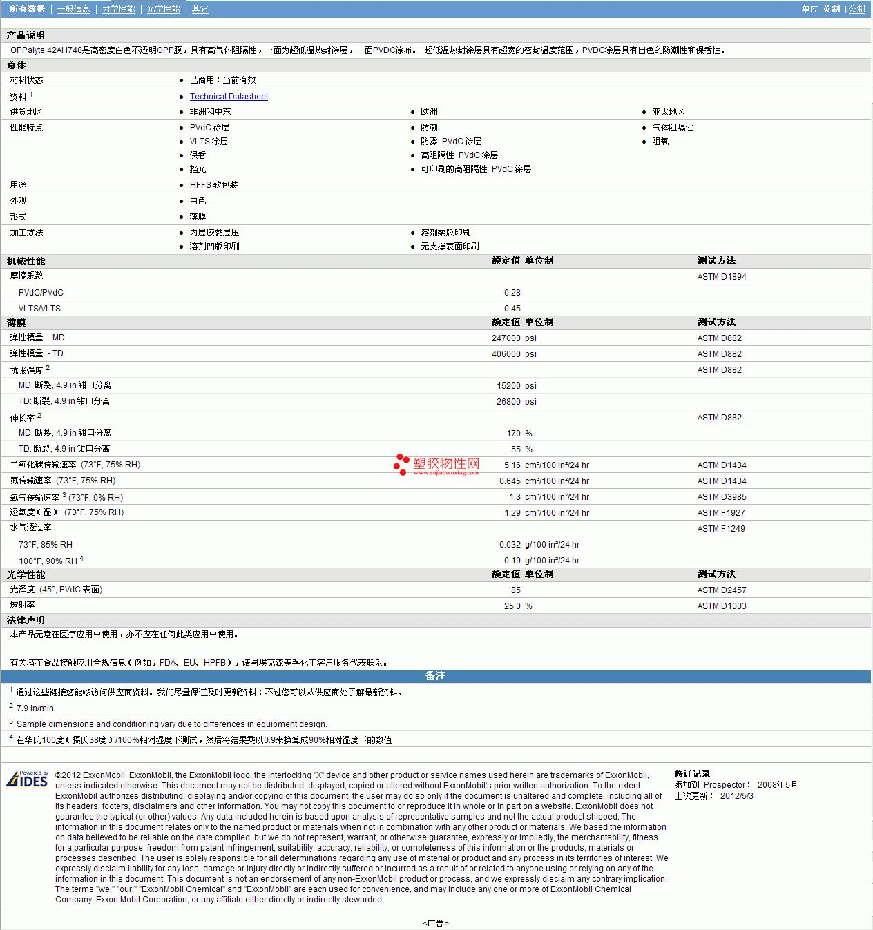
Task: Select the 0.032 water vapor value
Action: [510, 545]
